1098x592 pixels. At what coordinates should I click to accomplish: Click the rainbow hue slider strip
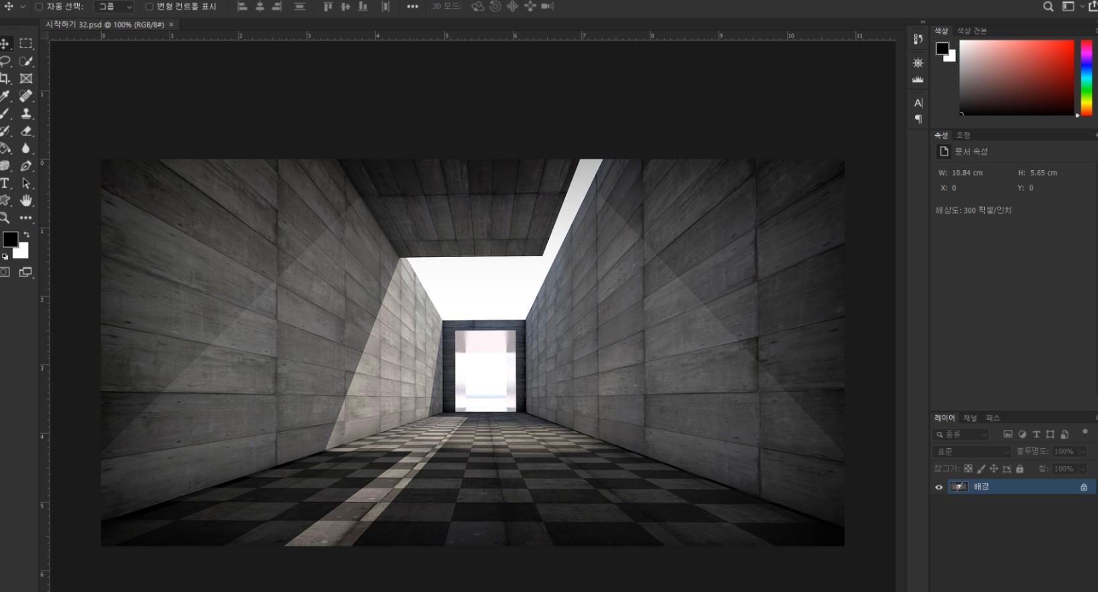[1087, 77]
